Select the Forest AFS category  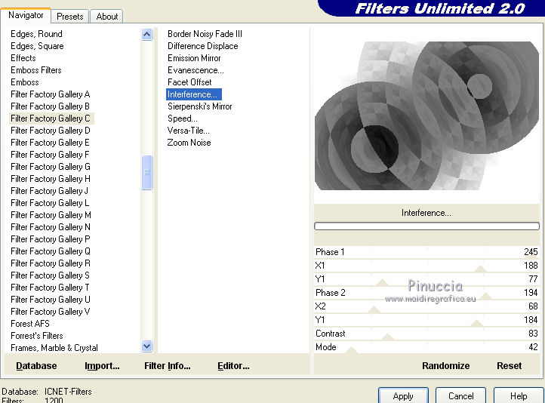[30, 324]
